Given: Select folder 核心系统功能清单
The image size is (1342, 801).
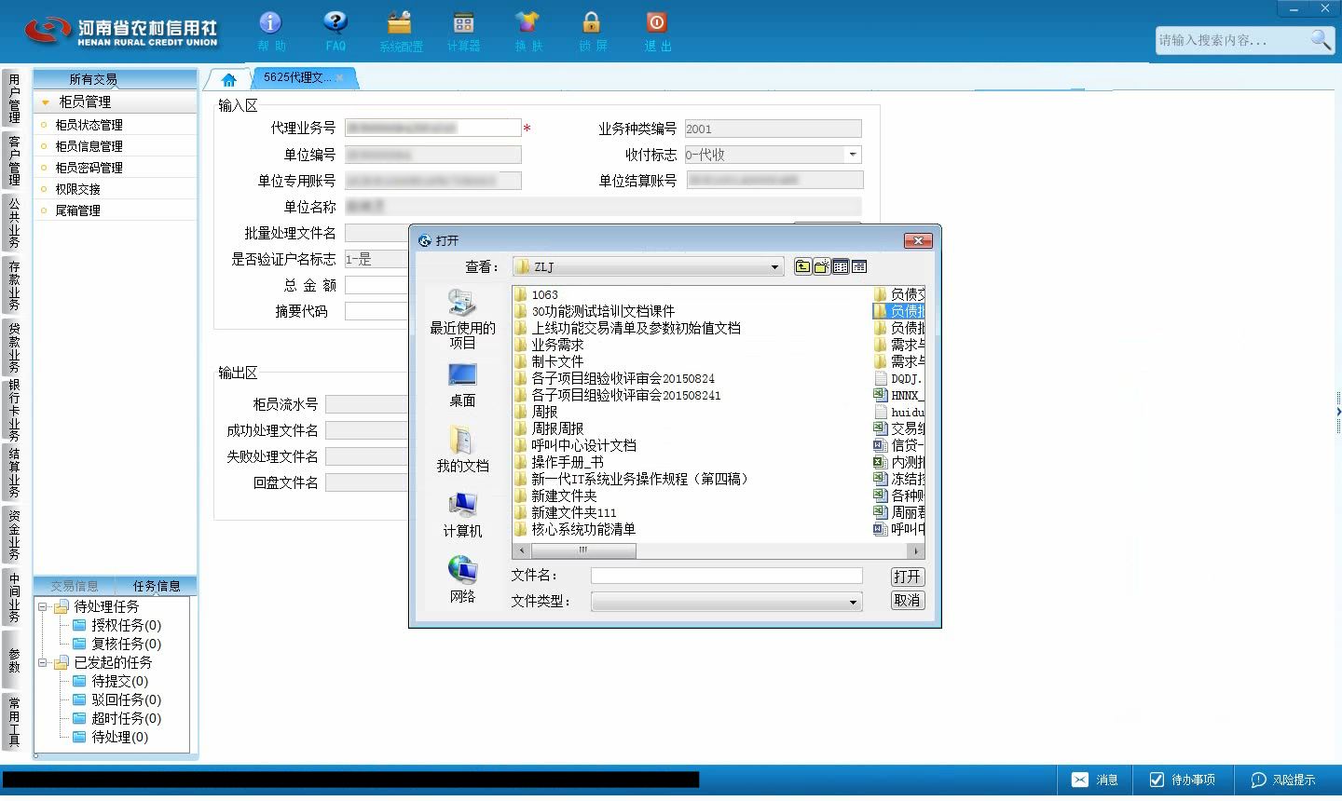Looking at the screenshot, I should click(x=575, y=529).
